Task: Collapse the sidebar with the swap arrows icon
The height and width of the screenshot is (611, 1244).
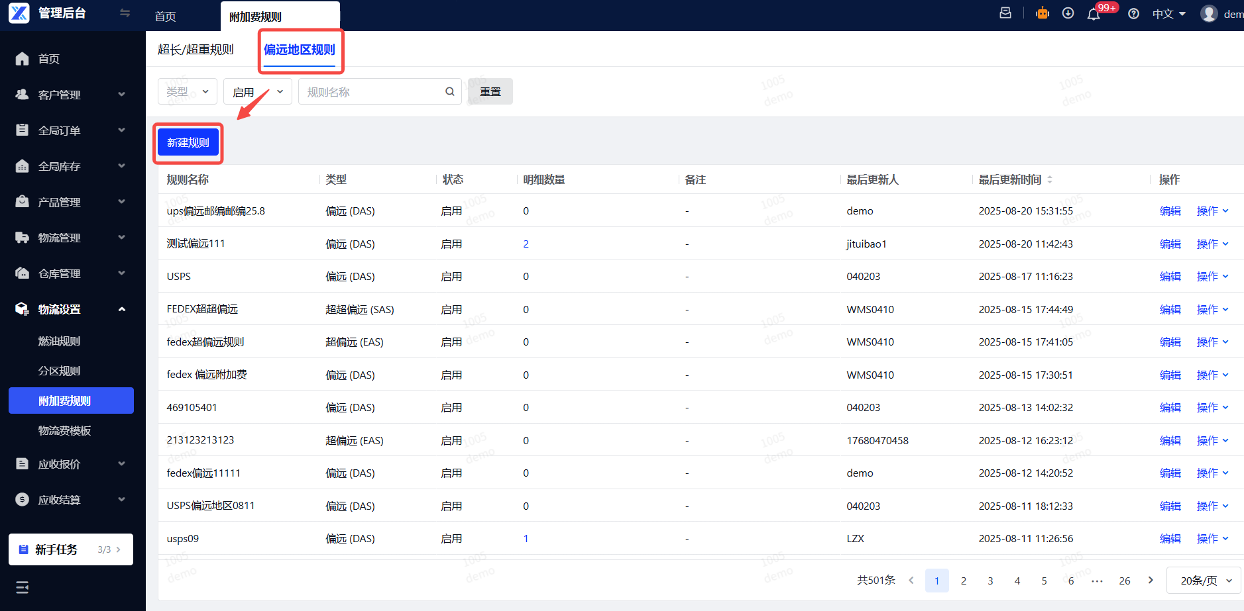Action: [x=125, y=13]
